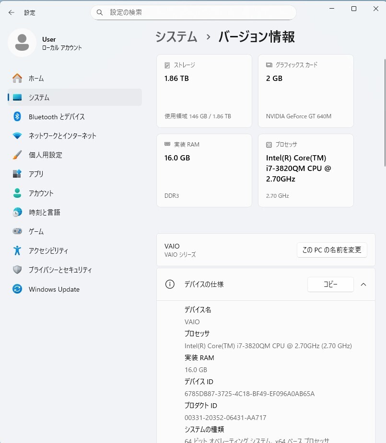Click the バージョン情報 page title
The image size is (386, 443).
(x=257, y=37)
